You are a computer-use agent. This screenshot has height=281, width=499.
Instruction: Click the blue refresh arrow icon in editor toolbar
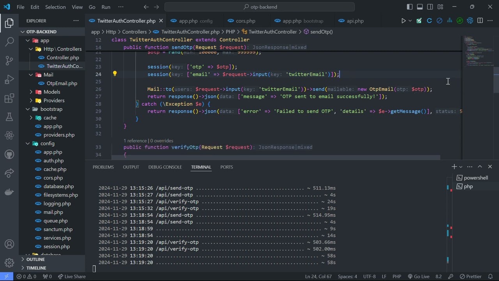(x=429, y=21)
